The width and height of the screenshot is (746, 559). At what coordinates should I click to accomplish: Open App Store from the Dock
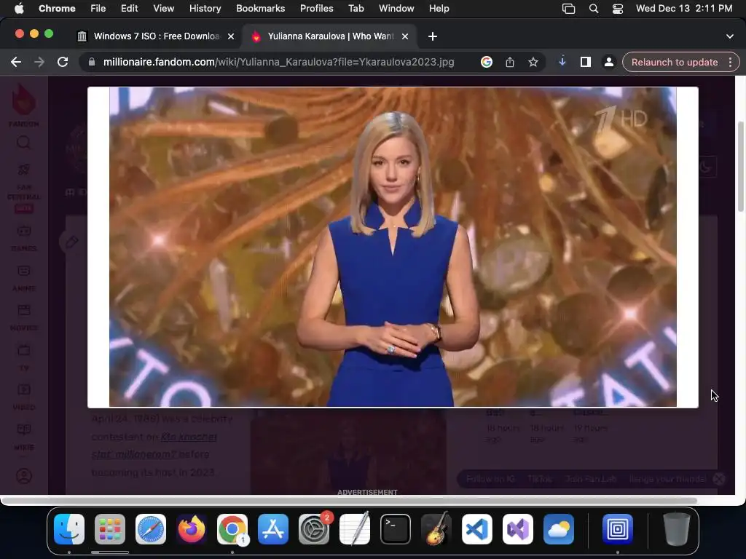click(273, 528)
